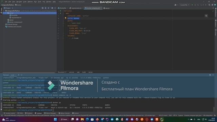Switch to the requirements.txt editor tab
217x122 pixels.
(76, 8)
